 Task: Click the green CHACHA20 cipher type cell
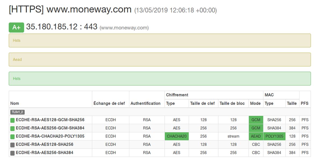pyautogui.click(x=177, y=136)
